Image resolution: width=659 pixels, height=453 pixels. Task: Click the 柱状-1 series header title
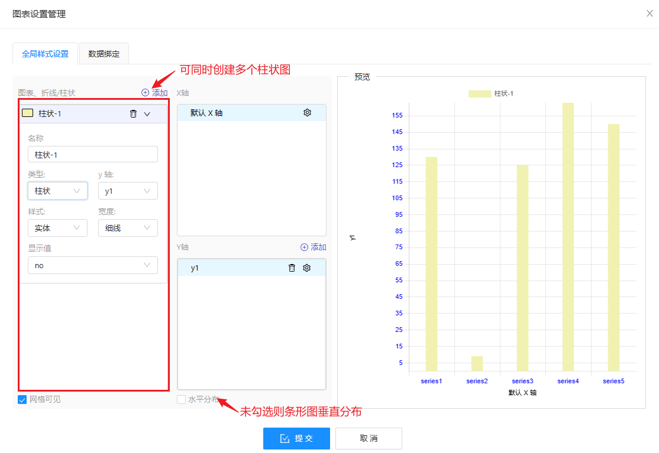coord(50,113)
